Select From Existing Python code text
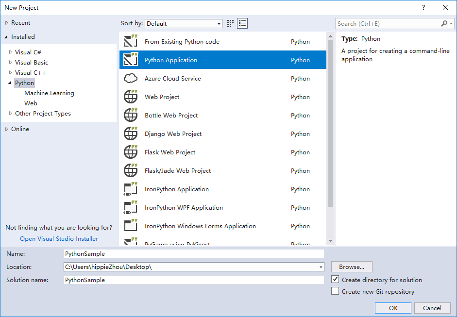The width and height of the screenshot is (457, 317). [x=182, y=42]
